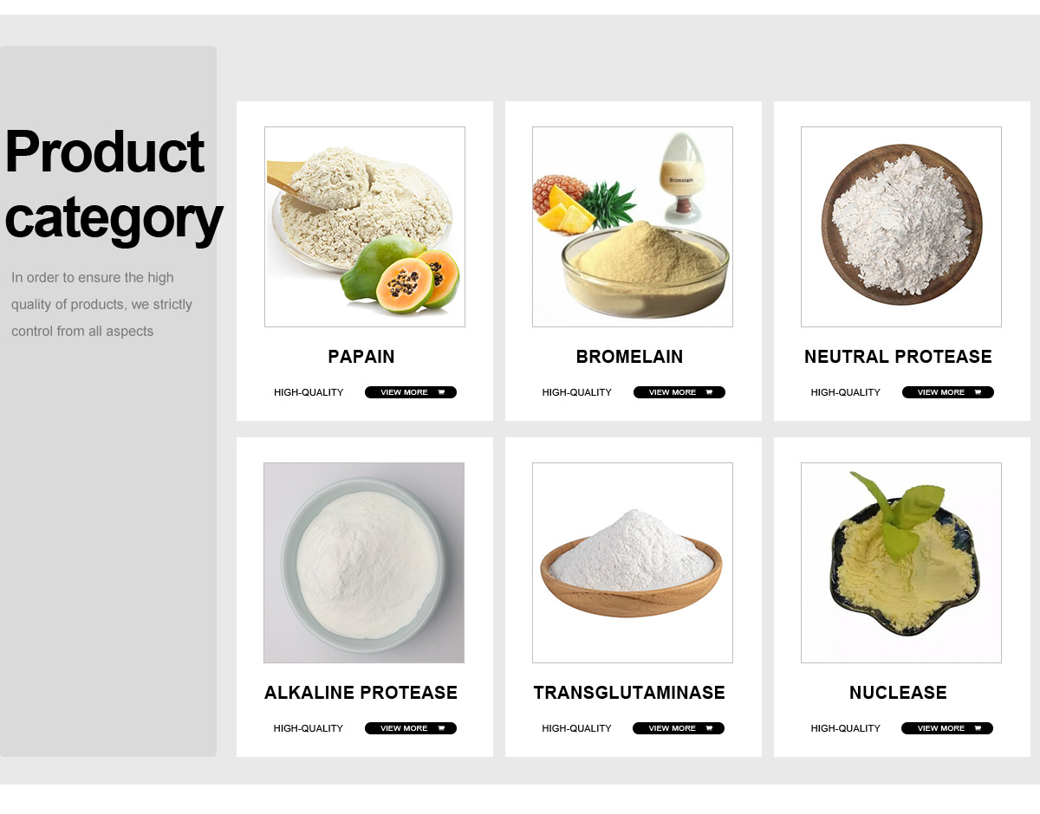The image size is (1040, 814).
Task: Click the cart icon in Bromelain's View More button
Action: [x=709, y=392]
